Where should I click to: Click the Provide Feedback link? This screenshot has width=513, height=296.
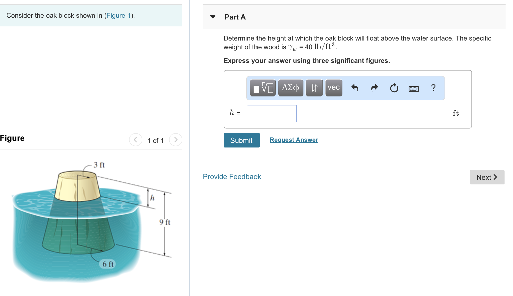(231, 176)
